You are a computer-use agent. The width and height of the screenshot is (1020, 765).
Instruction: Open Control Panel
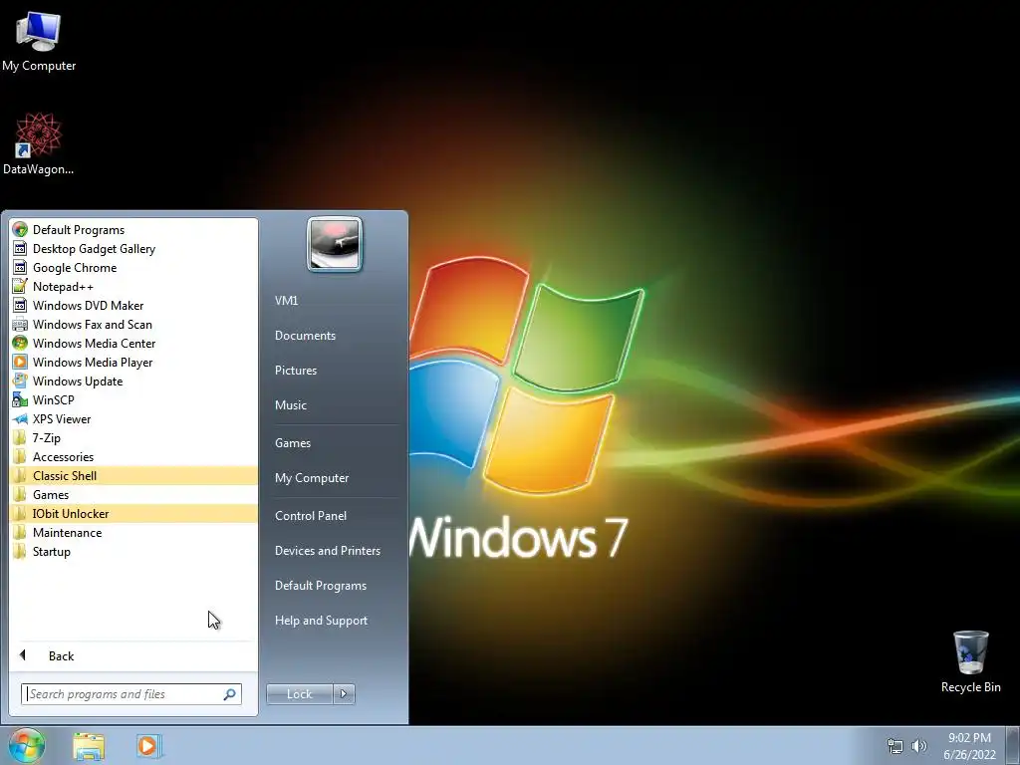pyautogui.click(x=311, y=516)
